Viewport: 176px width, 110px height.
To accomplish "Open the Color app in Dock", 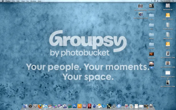I will (55, 106).
